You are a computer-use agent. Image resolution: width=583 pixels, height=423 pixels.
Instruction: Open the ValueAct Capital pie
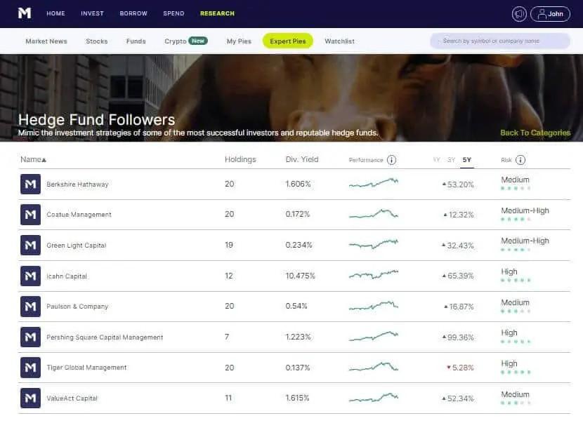[x=72, y=398]
